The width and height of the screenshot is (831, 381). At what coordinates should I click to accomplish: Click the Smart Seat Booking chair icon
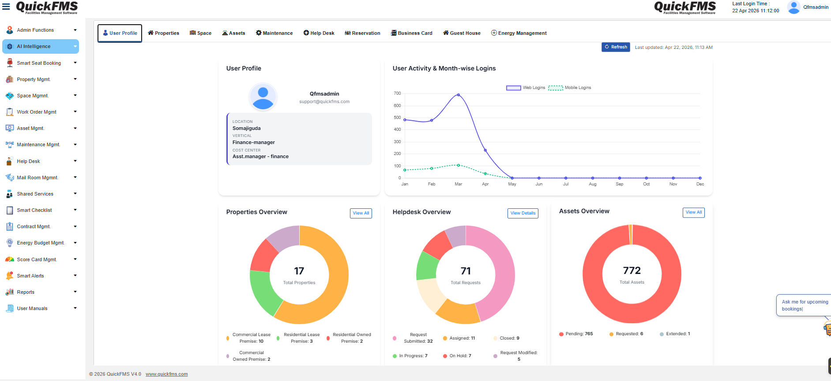click(x=10, y=63)
